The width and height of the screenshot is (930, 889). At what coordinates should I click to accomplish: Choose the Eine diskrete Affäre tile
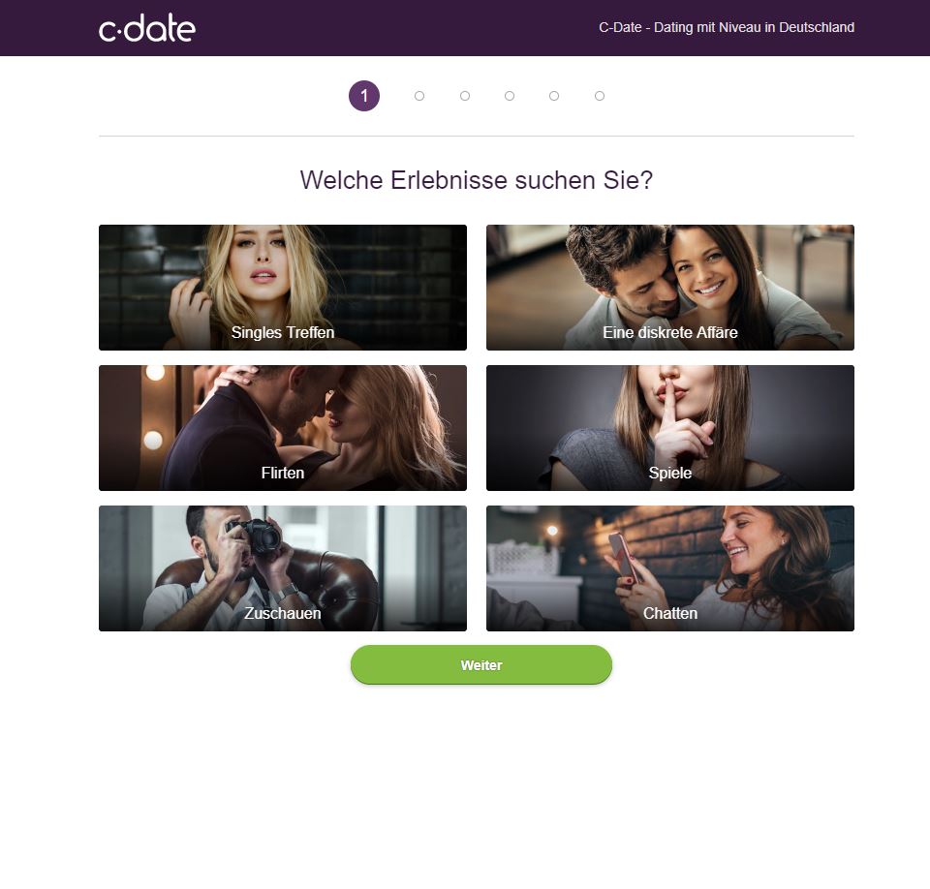(x=669, y=287)
